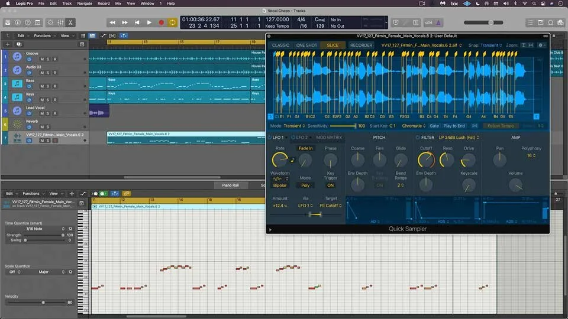The width and height of the screenshot is (568, 319).
Task: Open the 1/16 Note Time Quantize dropdown
Action: click(37, 229)
